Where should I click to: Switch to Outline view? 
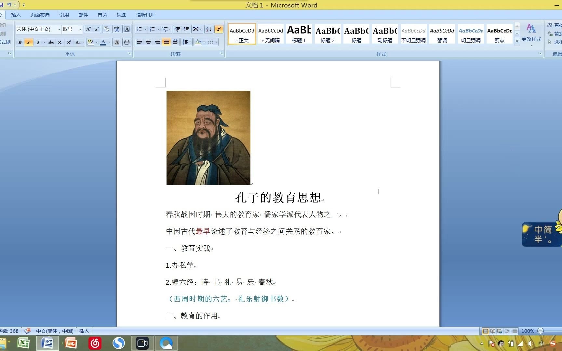pyautogui.click(x=507, y=331)
